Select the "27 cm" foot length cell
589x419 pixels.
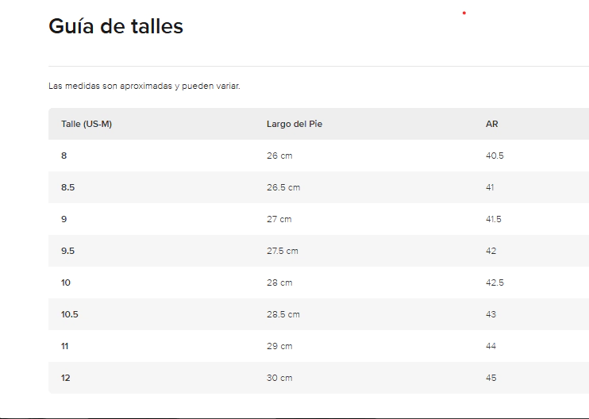(279, 219)
